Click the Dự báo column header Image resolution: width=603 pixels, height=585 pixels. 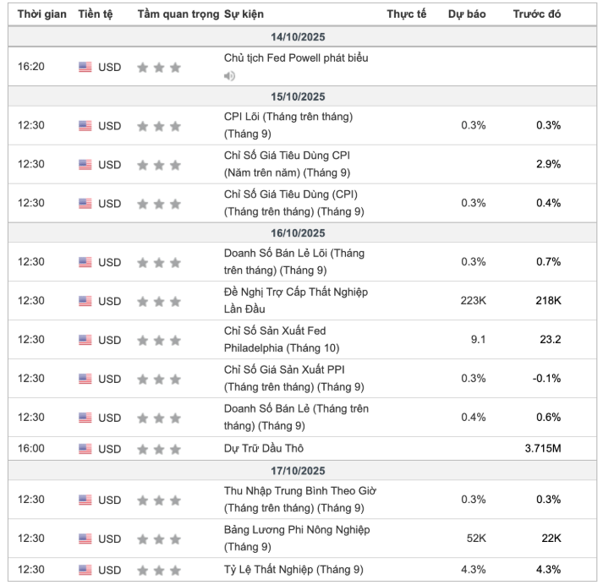tap(463, 14)
